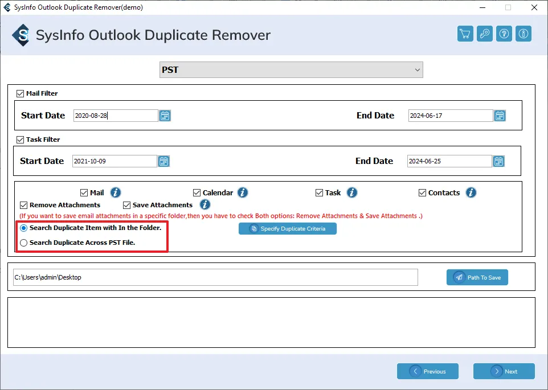
Task: Click the save path field C:\Users\admin\Desktop
Action: tap(216, 277)
